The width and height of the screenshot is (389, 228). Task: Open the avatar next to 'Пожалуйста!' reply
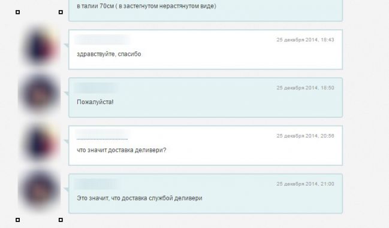tap(40, 93)
